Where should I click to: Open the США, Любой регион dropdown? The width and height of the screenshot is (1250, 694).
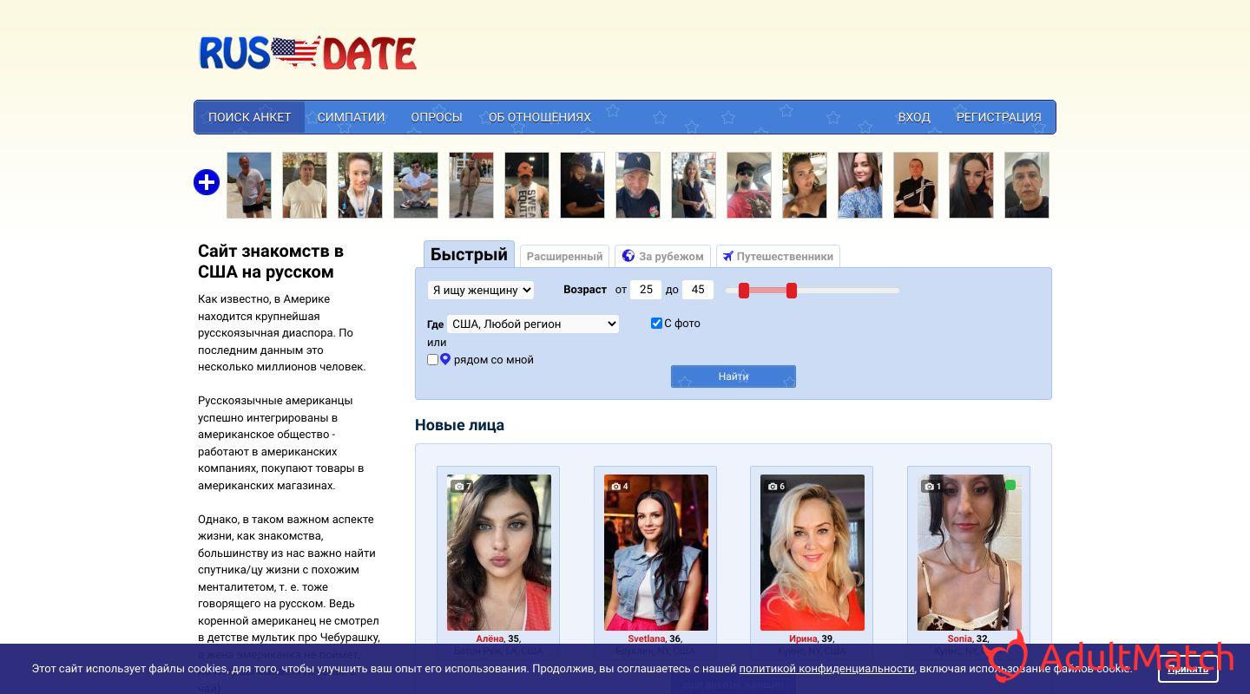click(533, 324)
